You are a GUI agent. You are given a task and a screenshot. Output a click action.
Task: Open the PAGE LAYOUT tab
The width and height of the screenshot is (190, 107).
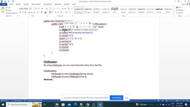click(36, 4)
